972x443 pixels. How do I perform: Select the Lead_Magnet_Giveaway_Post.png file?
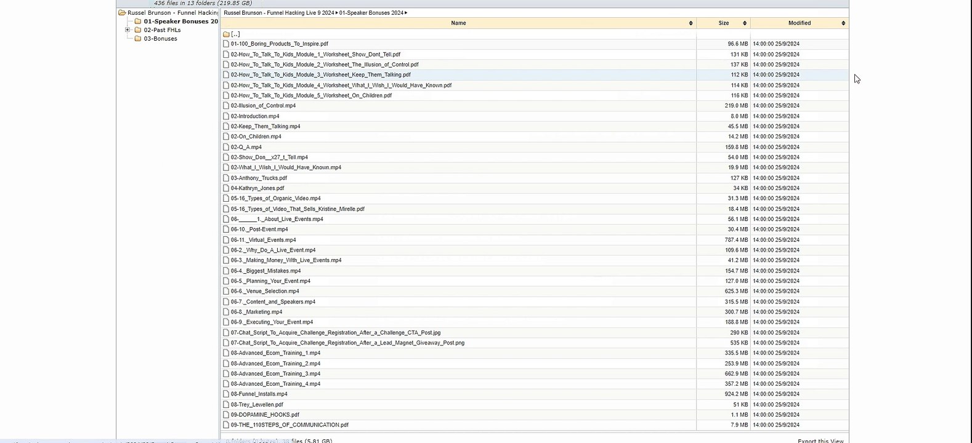click(x=347, y=342)
